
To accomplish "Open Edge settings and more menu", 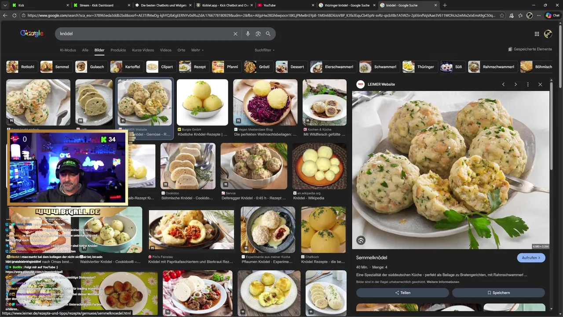I will [x=539, y=15].
